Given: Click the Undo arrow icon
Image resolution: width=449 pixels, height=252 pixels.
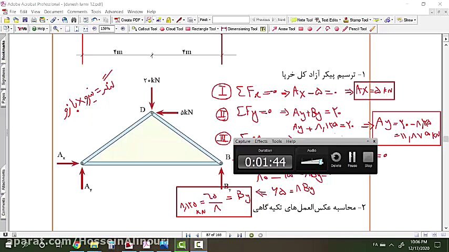Looking at the screenshot, I should pos(94,20).
